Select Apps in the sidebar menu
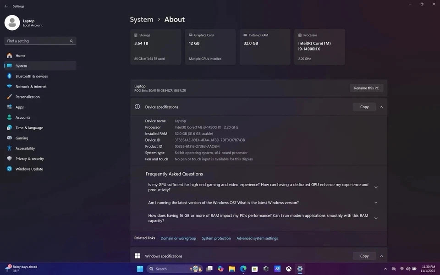 20,107
